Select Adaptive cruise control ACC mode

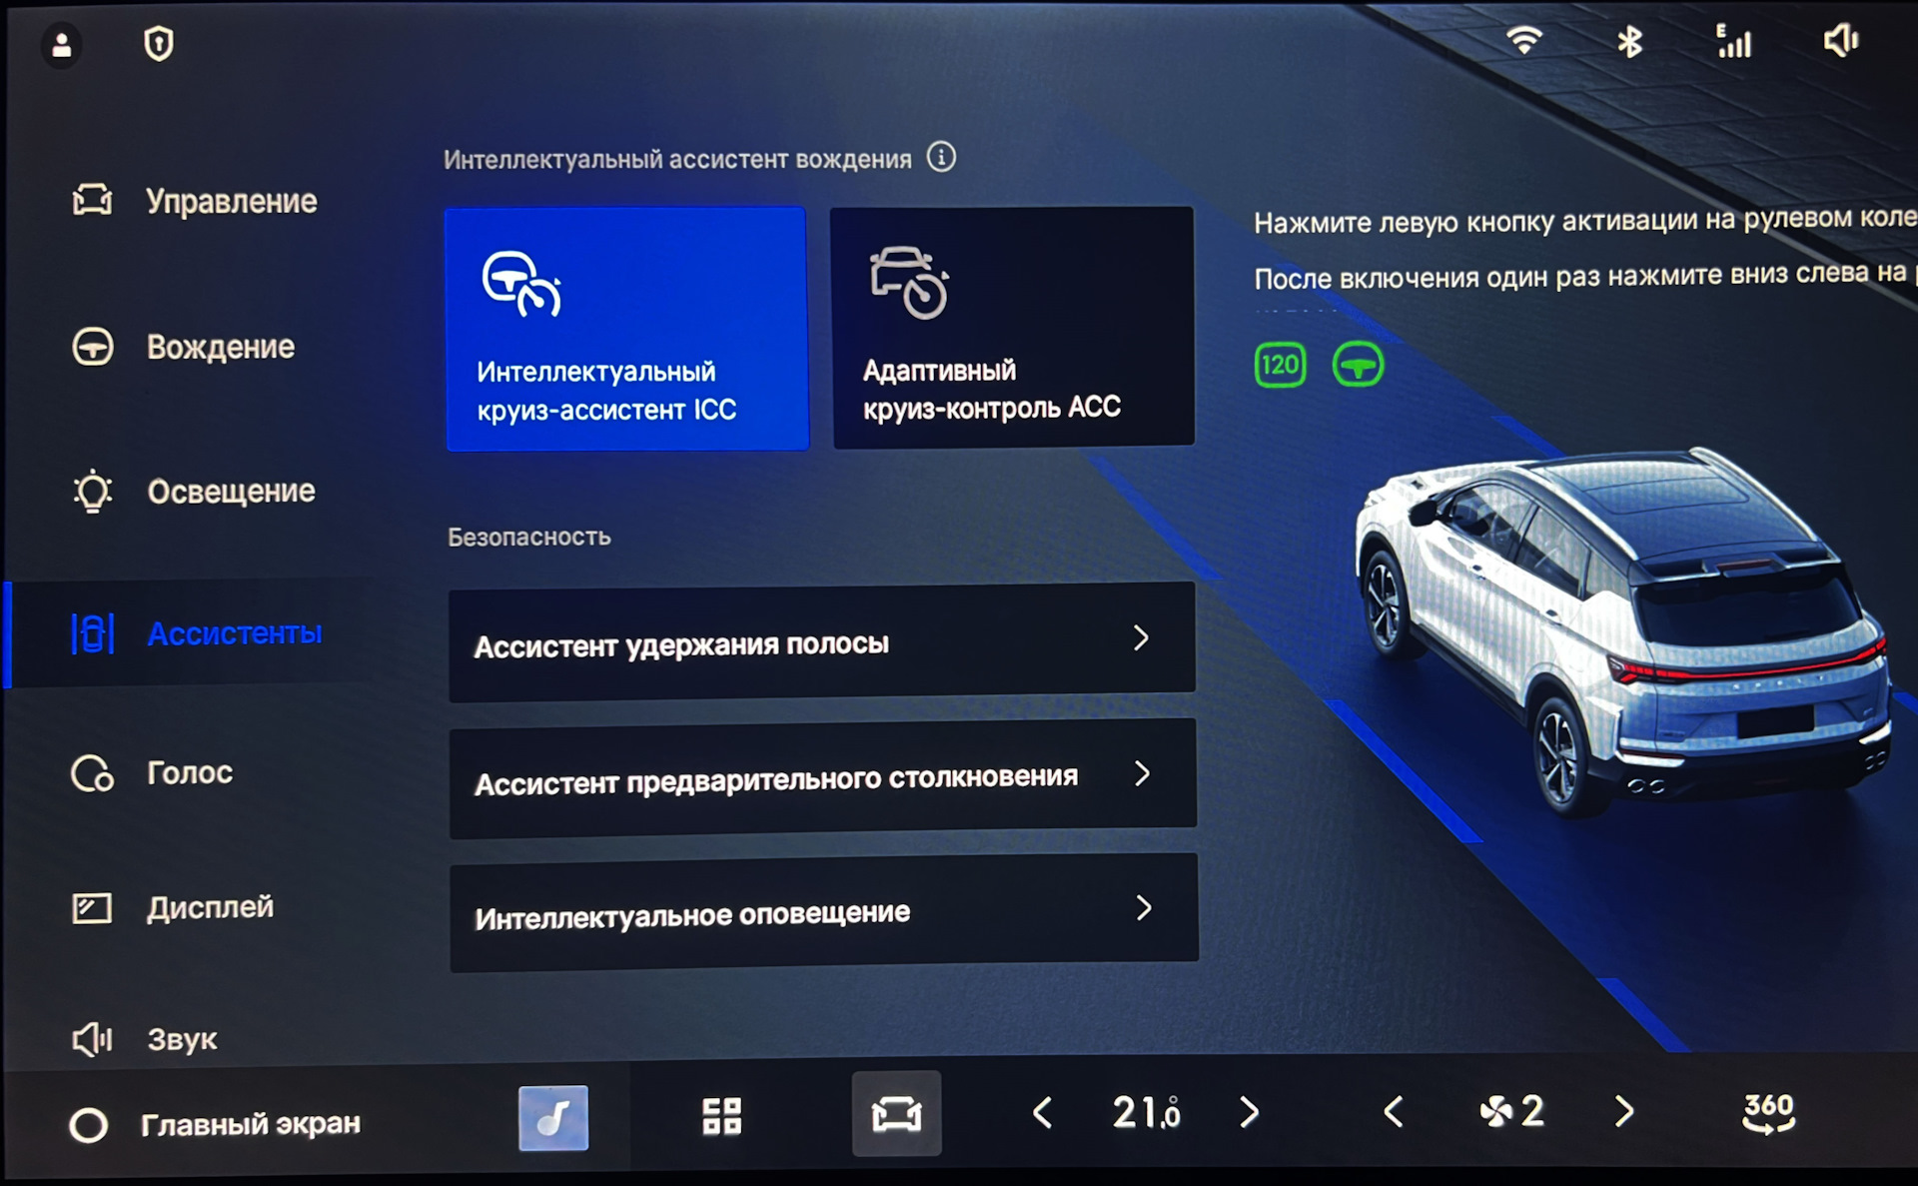(x=1012, y=328)
